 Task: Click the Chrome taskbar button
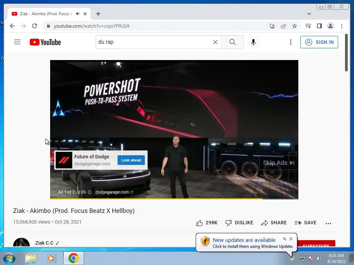coord(73,258)
